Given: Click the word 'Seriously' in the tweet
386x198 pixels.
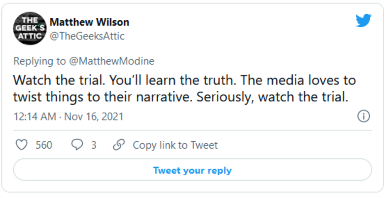Looking at the screenshot, I should click(x=224, y=97).
